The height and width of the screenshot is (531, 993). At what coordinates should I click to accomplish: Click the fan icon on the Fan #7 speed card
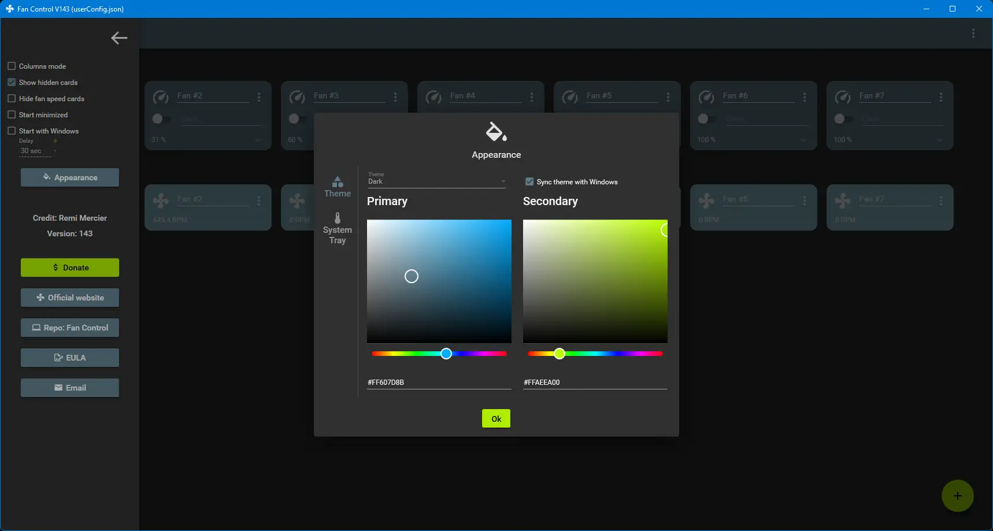click(x=843, y=200)
